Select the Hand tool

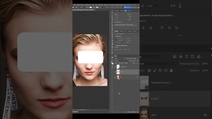112,57
